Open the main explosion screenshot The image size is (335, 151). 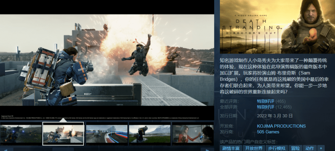point(107,60)
